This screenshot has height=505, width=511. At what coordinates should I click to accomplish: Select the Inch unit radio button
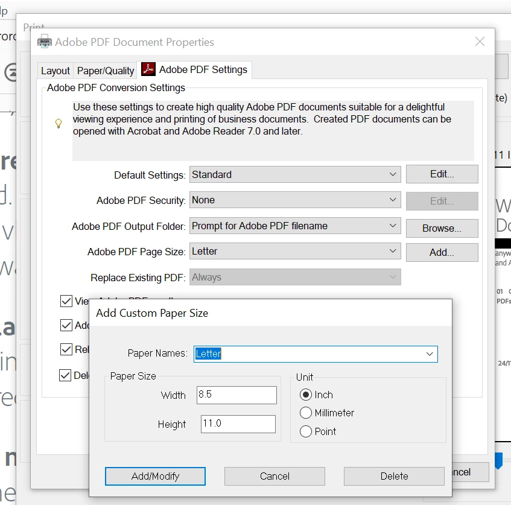point(306,395)
